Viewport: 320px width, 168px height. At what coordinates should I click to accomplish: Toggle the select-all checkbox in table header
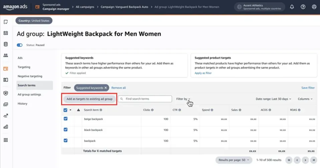(x=65, y=110)
